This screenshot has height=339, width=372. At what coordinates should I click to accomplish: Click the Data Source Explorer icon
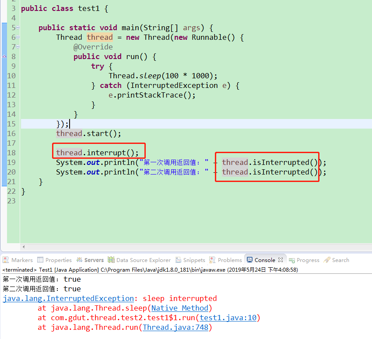[111, 259]
